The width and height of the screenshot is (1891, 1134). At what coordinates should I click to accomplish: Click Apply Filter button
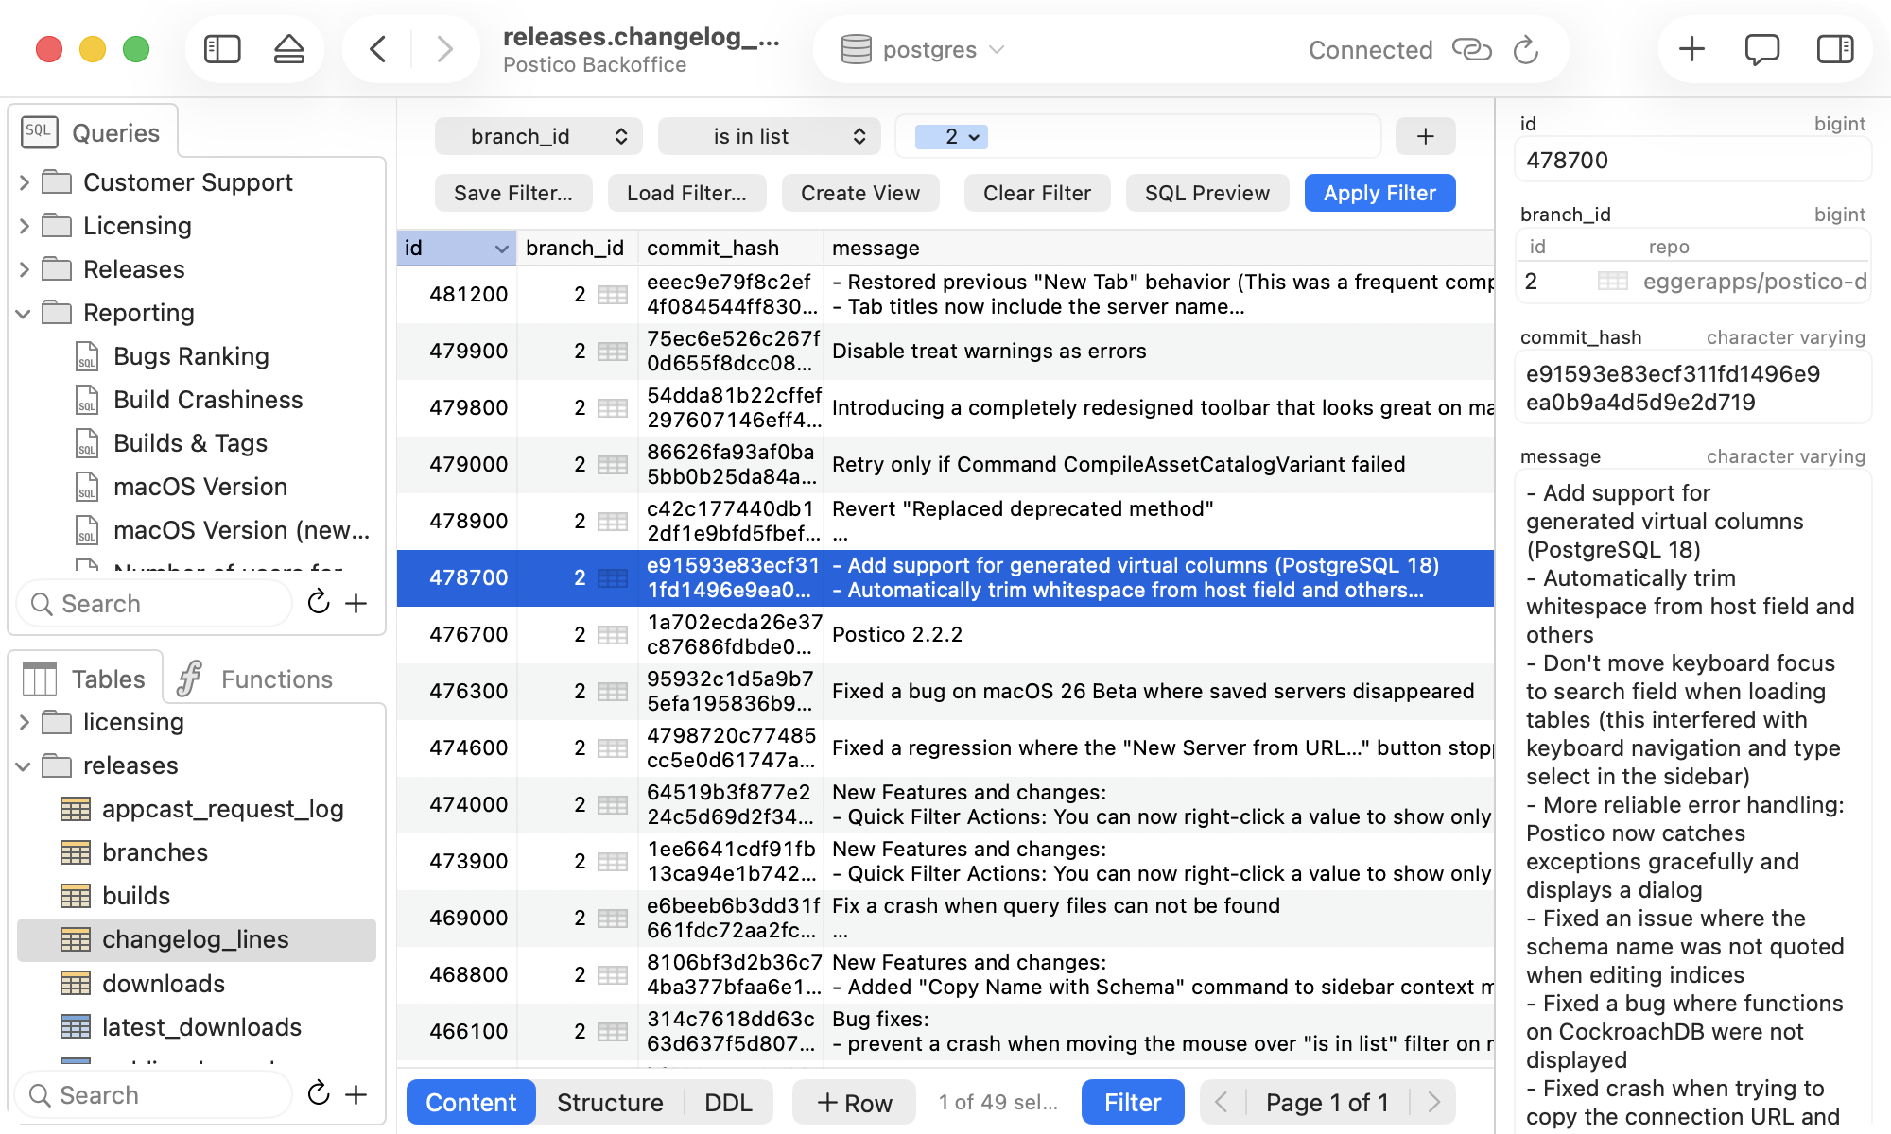(1379, 193)
